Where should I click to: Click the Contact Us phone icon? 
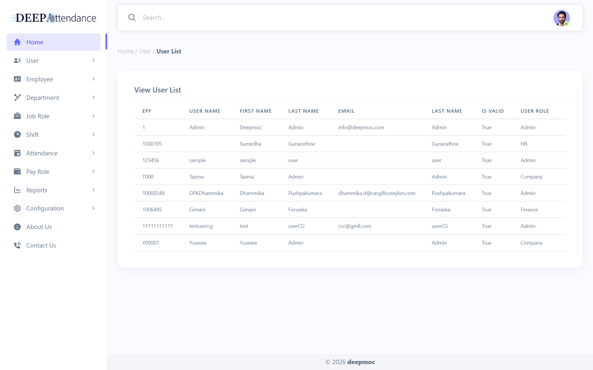click(17, 245)
